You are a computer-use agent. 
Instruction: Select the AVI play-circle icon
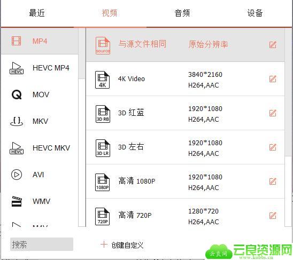pyautogui.click(x=17, y=175)
